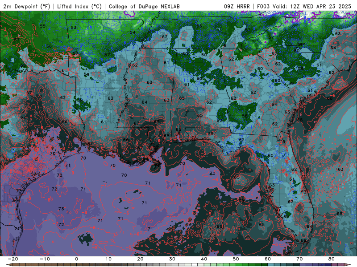Click the 50 label on the color scale
Viewport: 357px width, 267px height.
(x=236, y=259)
